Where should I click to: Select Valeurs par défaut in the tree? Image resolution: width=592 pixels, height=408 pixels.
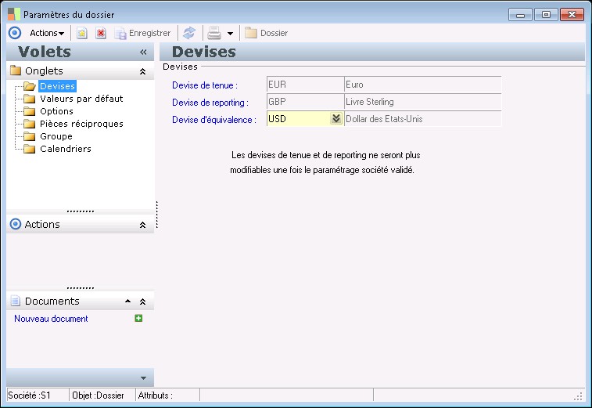81,99
